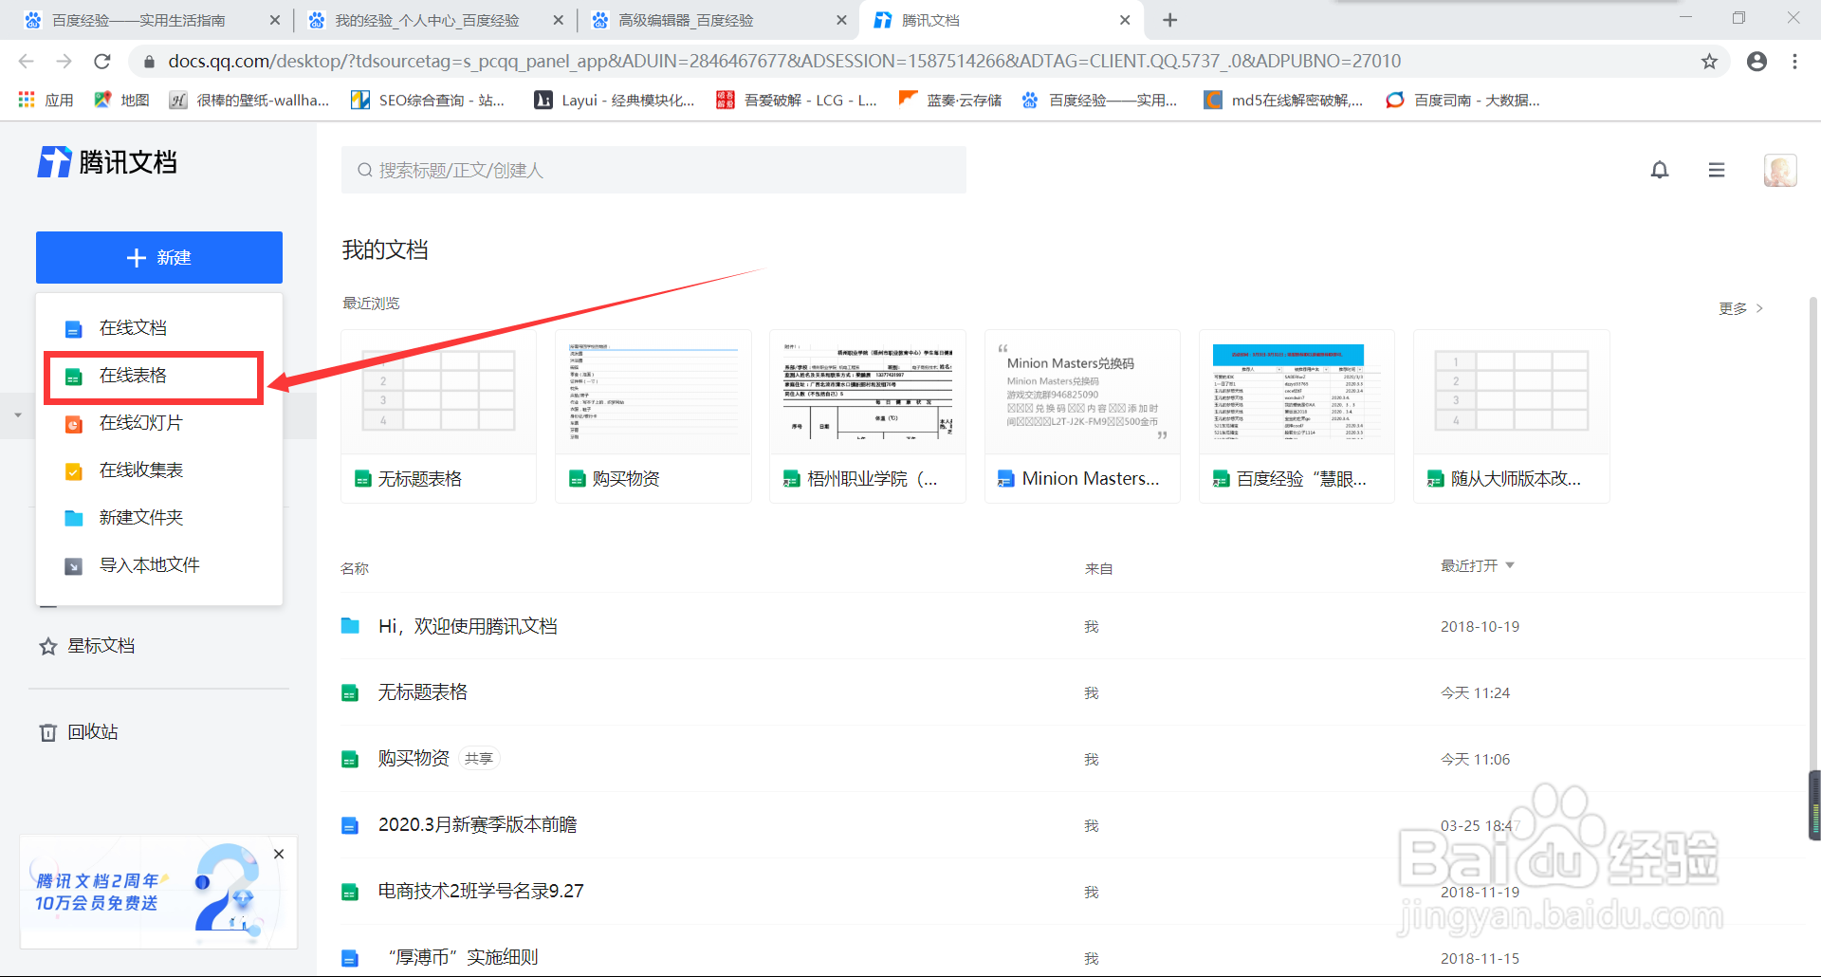Click the 共享 tag on 购买物资

tap(479, 759)
